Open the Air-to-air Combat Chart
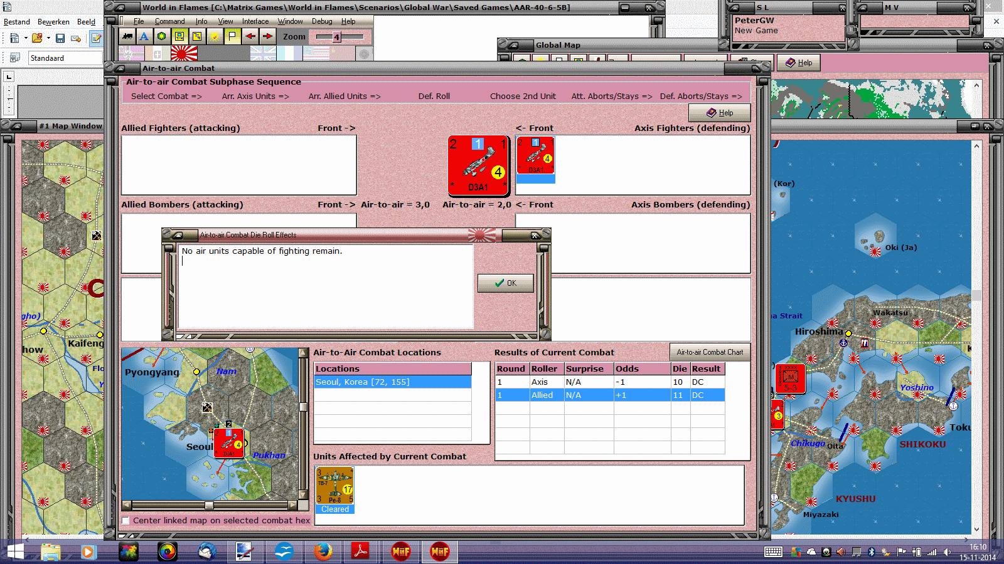The image size is (1004, 564). coord(710,352)
